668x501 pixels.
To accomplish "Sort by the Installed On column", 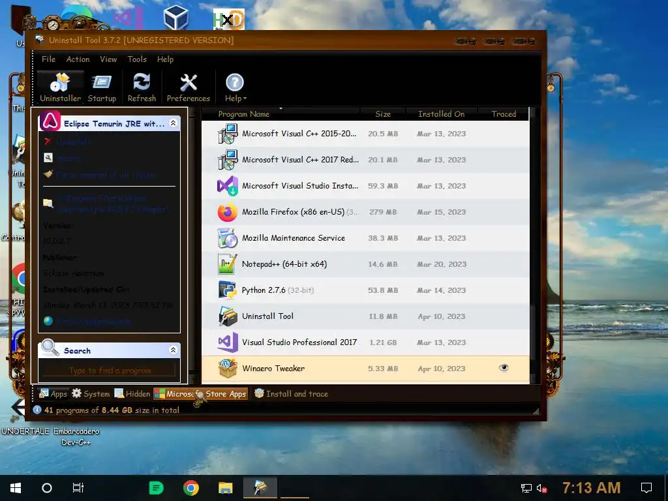I will pos(442,114).
